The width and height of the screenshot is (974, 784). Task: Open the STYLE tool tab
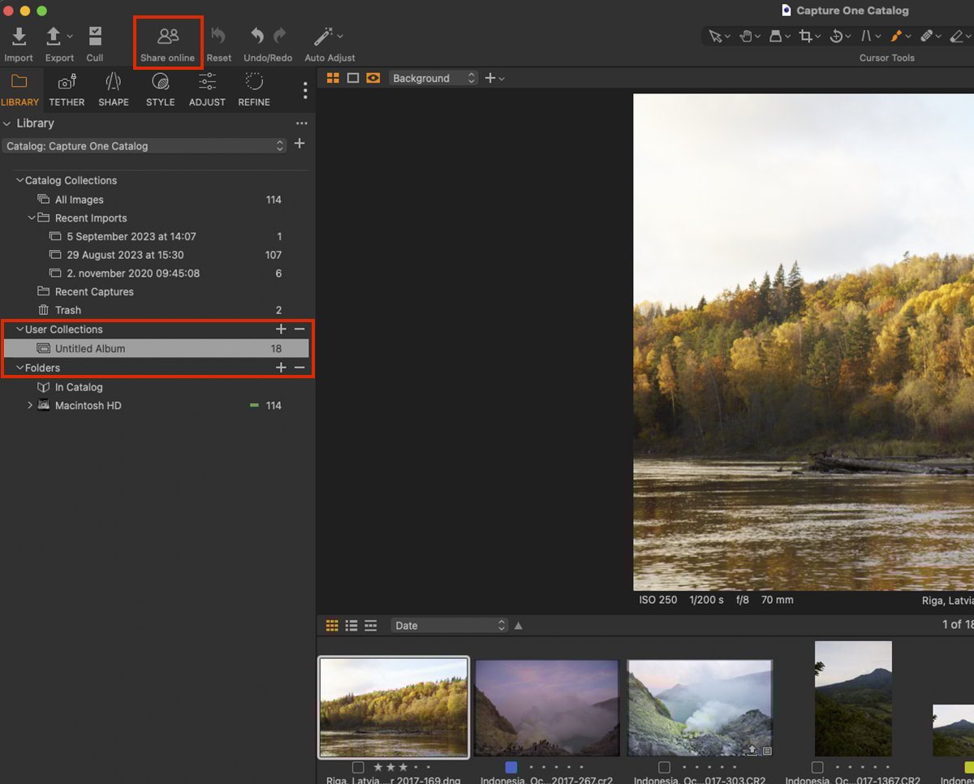160,89
